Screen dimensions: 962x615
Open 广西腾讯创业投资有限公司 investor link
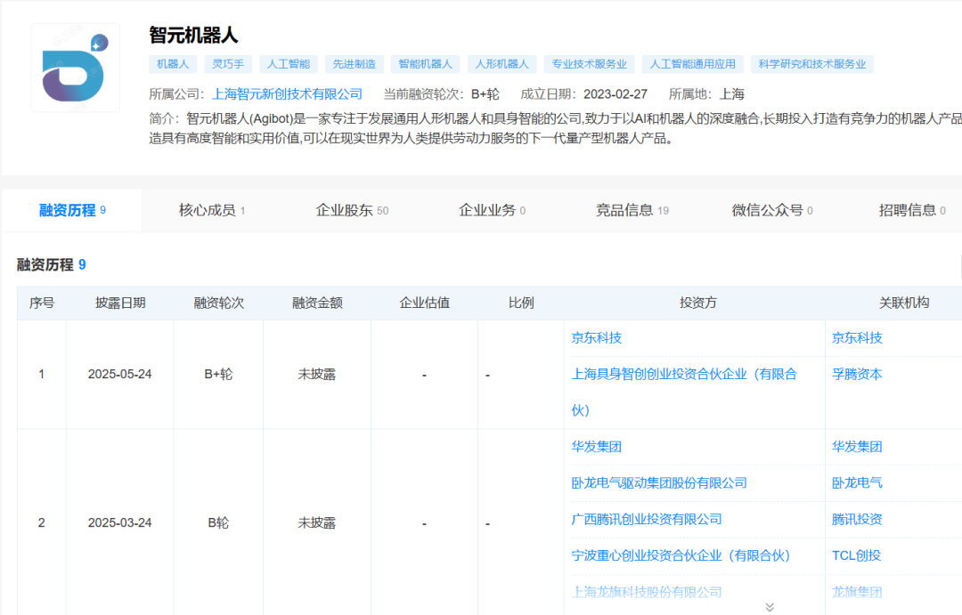click(x=647, y=520)
